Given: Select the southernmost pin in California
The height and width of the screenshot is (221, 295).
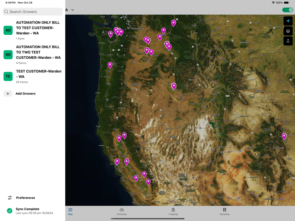Looking at the screenshot, I should click(148, 182).
